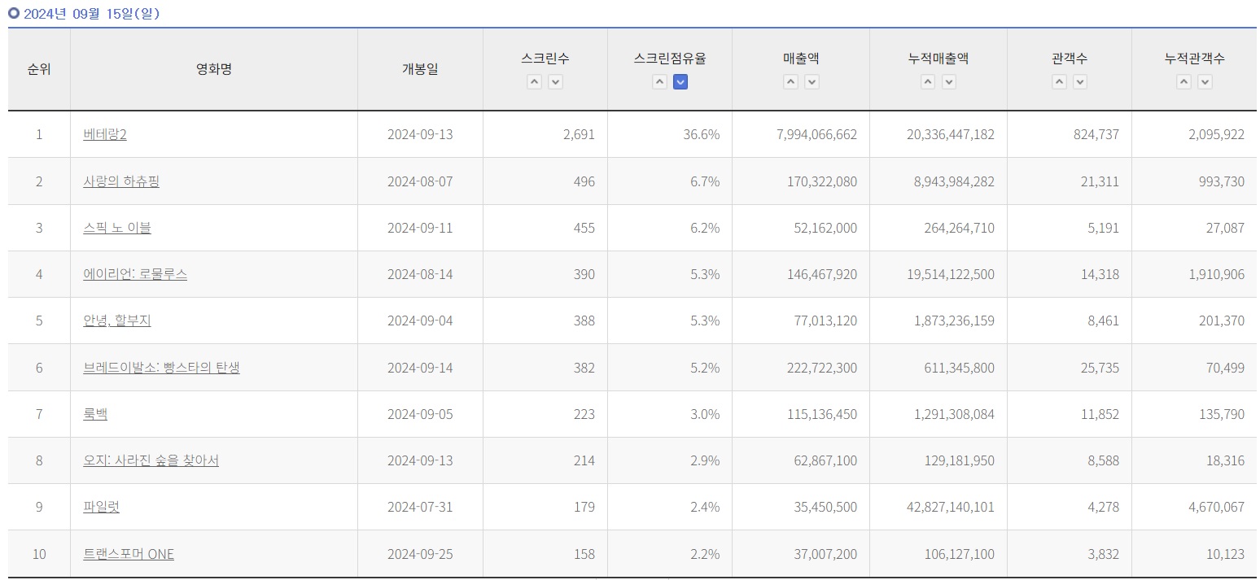Sort 관객수 column descending
The image size is (1260, 580).
click(x=1080, y=81)
